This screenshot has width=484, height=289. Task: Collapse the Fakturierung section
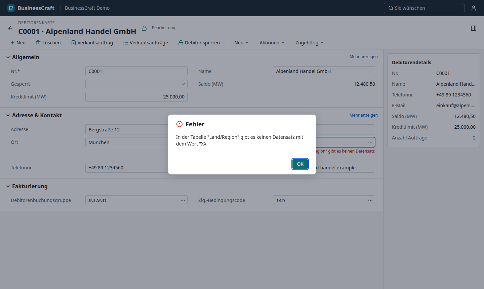tap(8, 186)
